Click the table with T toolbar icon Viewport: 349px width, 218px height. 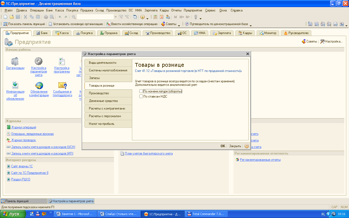click(x=317, y=24)
